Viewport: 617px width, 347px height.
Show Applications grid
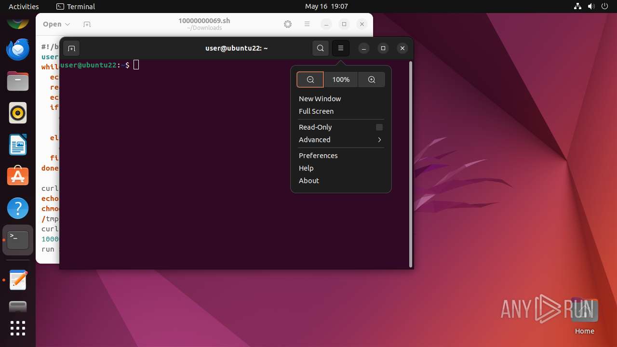pyautogui.click(x=18, y=328)
